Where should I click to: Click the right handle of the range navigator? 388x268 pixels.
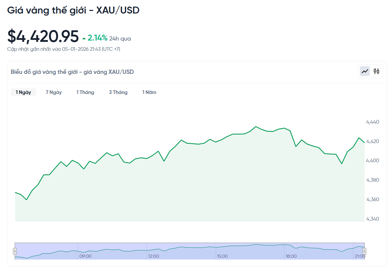tap(365, 251)
